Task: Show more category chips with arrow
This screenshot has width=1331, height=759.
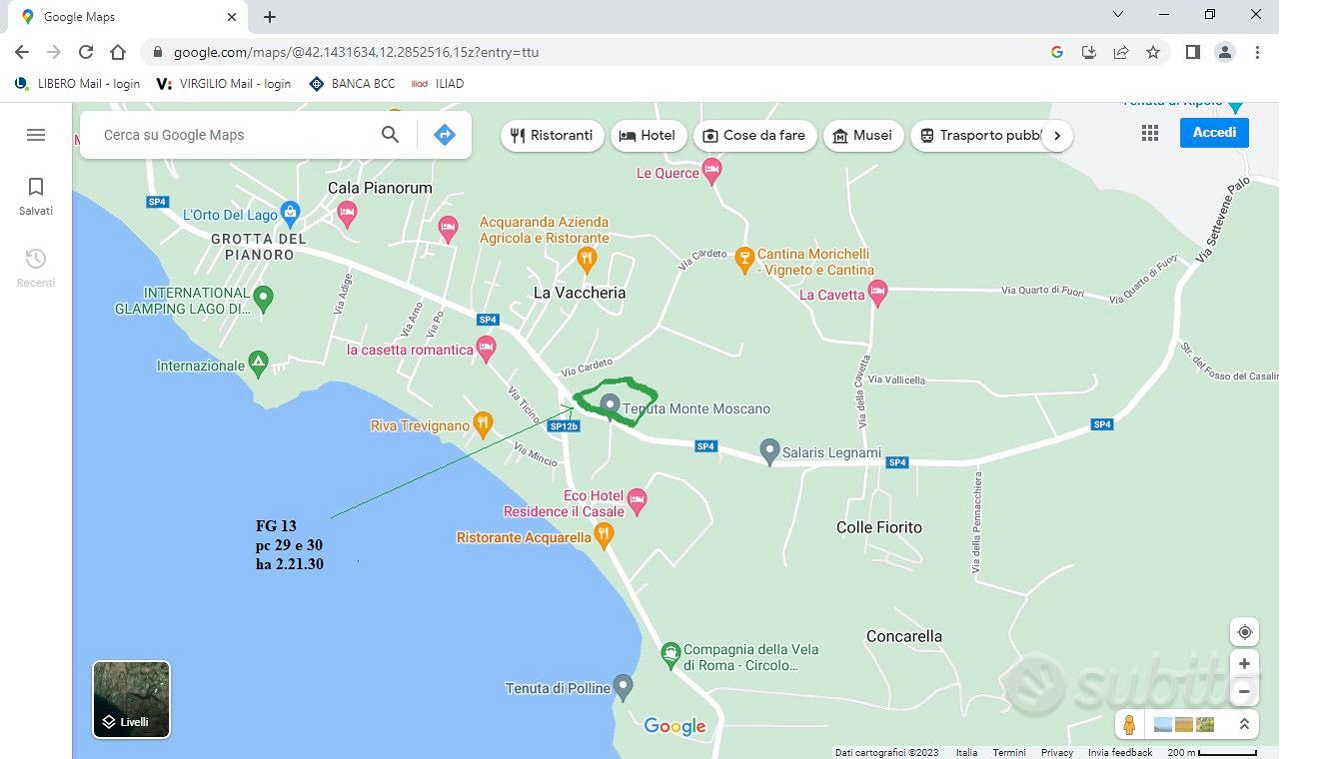Action: [1057, 136]
